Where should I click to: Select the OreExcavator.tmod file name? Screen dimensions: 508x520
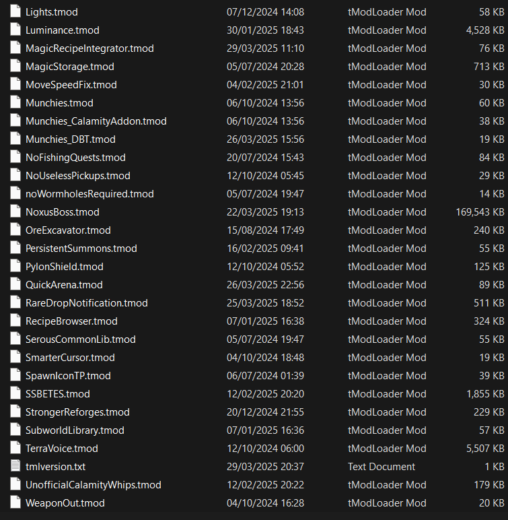coord(68,230)
